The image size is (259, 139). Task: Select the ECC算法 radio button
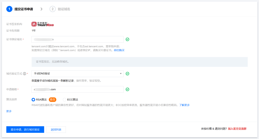pos(65,100)
